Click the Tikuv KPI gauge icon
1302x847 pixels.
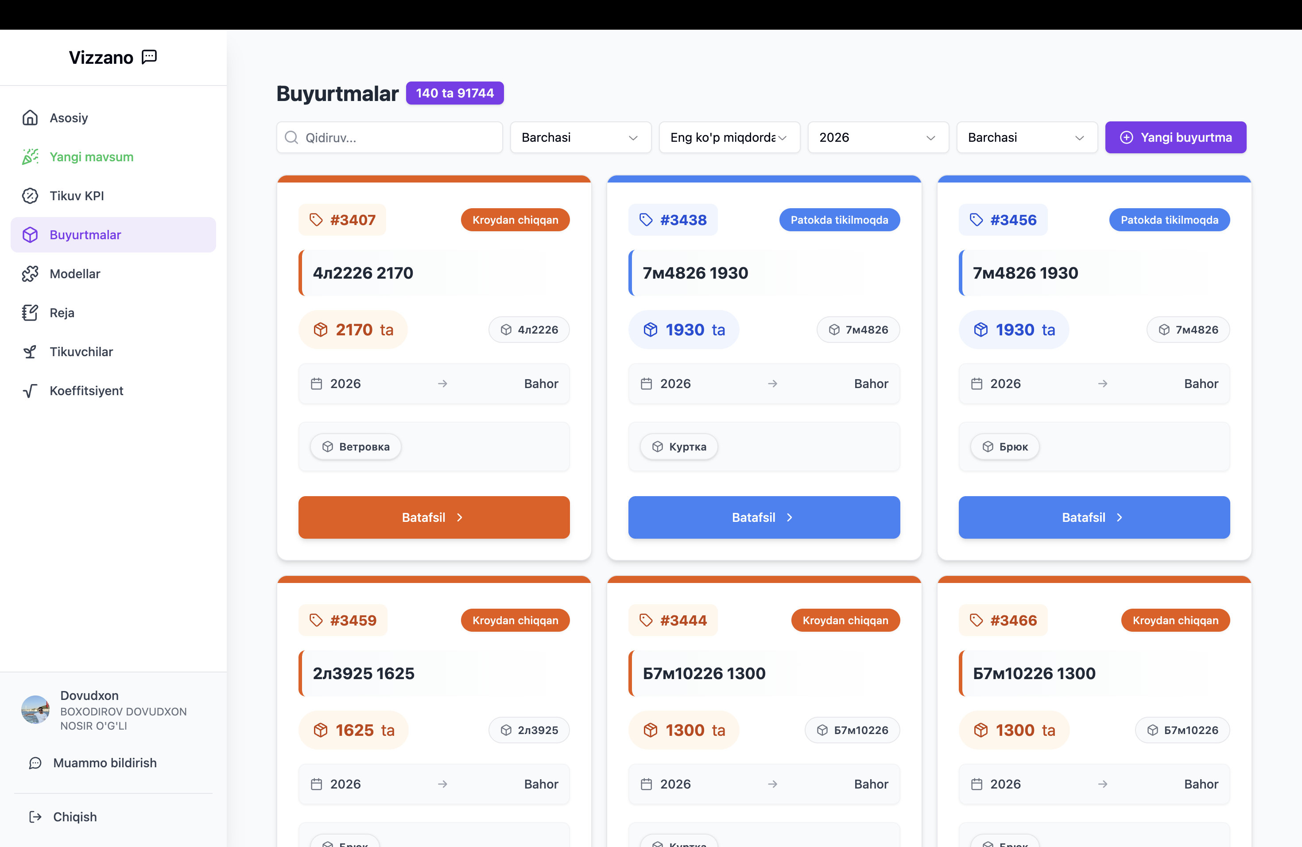point(30,196)
